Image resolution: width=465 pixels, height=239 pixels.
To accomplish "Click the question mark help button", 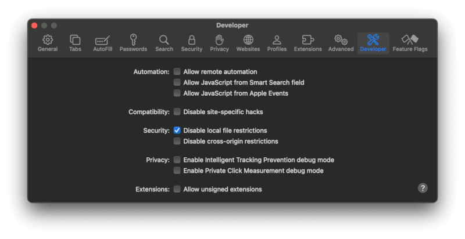I will tap(423, 188).
